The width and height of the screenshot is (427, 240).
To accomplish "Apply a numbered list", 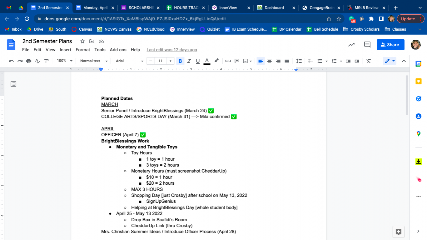I will click(x=334, y=61).
